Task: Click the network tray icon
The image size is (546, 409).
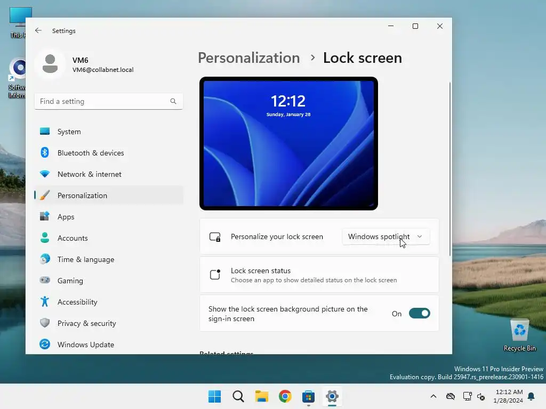Action: (467, 396)
